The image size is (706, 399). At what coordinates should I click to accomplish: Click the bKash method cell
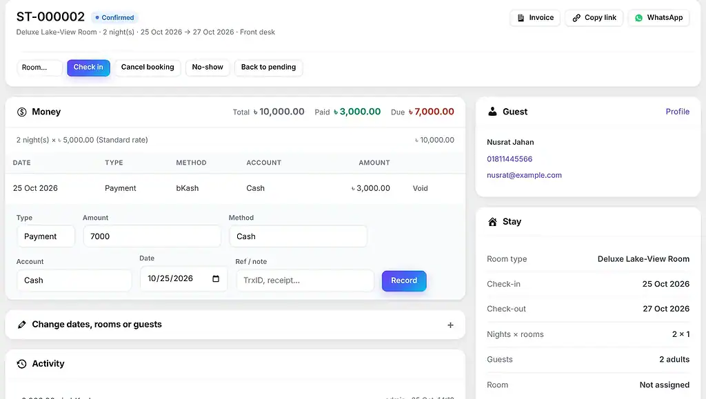coord(188,189)
